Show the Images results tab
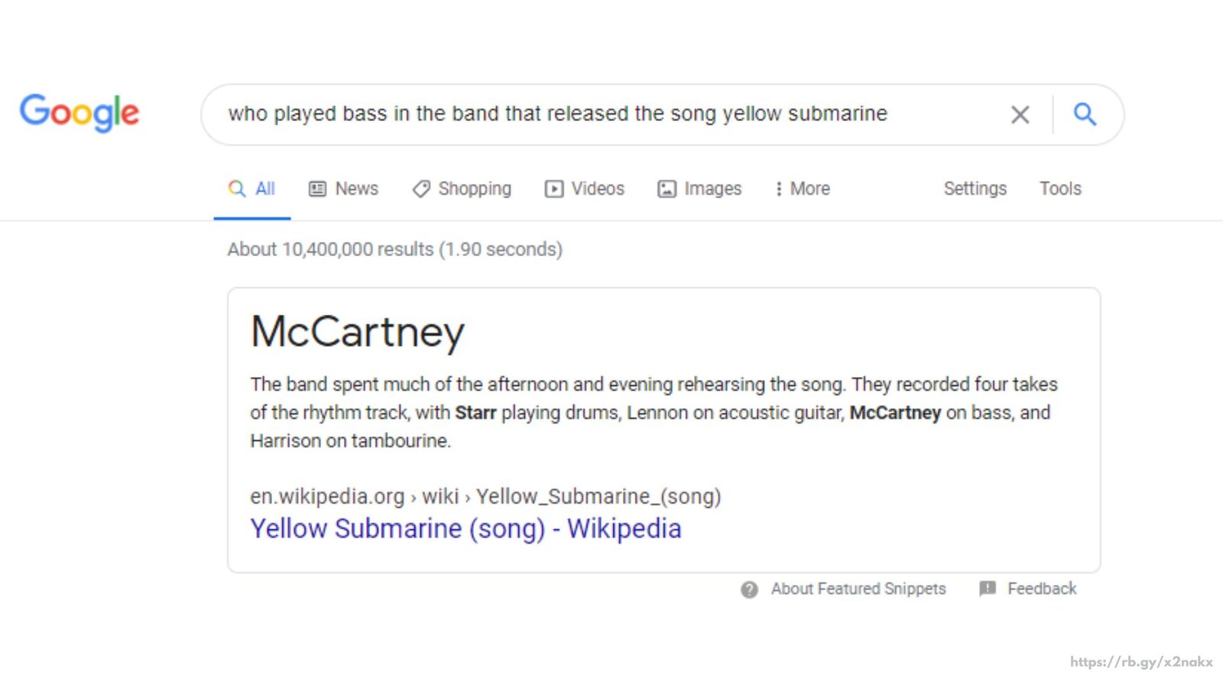 click(x=699, y=189)
